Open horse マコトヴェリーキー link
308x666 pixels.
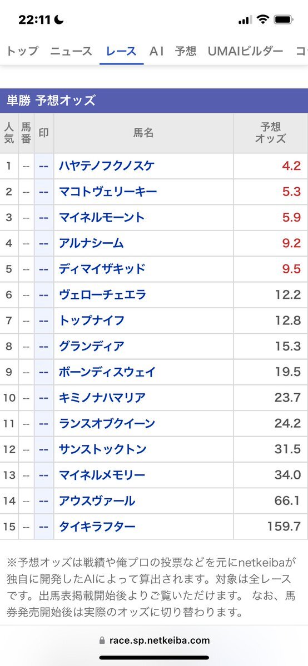(x=108, y=192)
